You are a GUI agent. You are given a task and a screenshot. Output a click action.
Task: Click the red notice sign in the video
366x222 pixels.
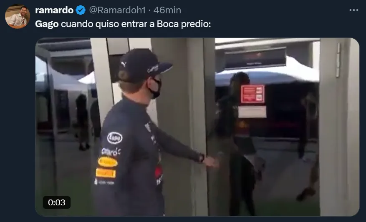coord(253,94)
